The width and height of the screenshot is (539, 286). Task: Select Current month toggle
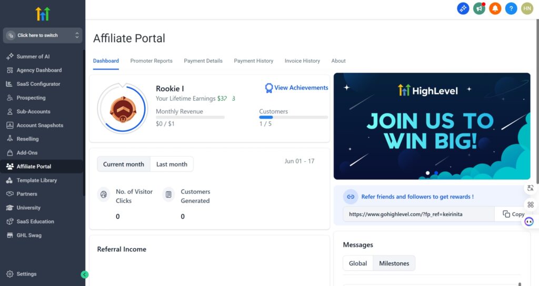[x=123, y=164]
